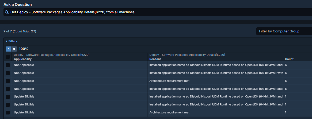Check the second Not Applicable row checkbox

8,73
